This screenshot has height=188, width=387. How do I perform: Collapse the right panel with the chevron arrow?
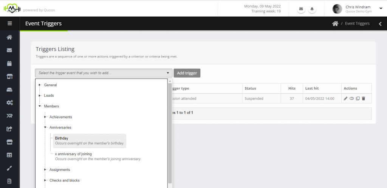(x=380, y=24)
